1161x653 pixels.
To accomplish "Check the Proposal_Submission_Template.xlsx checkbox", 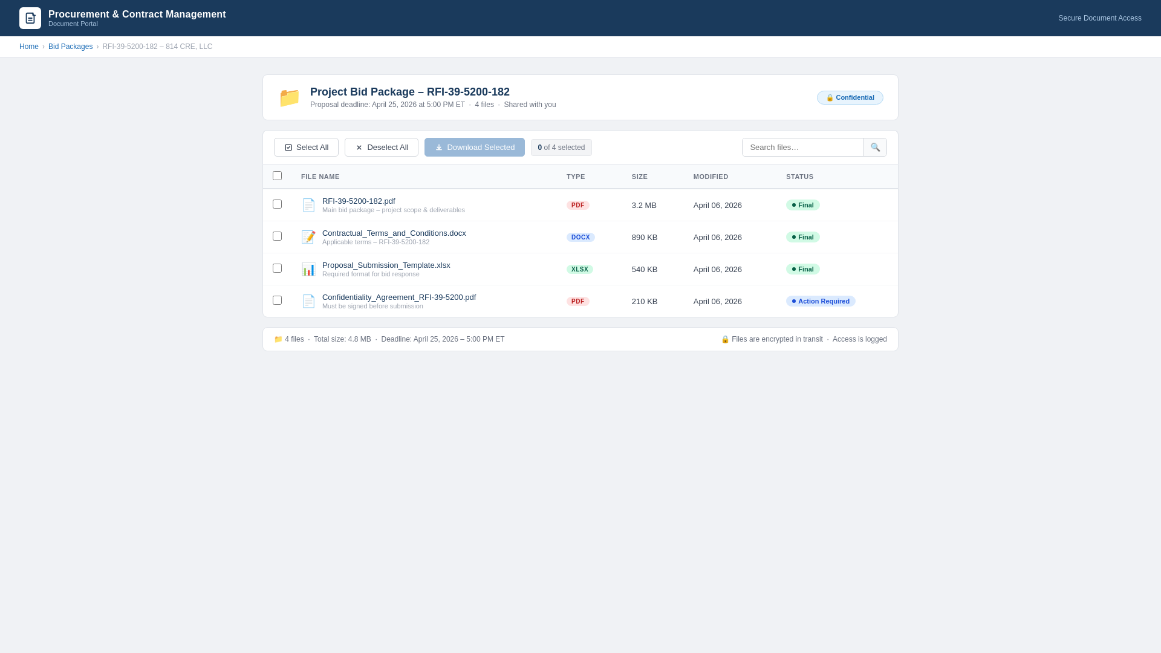I will coord(277,268).
